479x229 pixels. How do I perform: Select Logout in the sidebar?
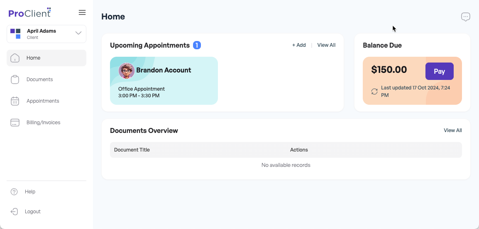33,212
